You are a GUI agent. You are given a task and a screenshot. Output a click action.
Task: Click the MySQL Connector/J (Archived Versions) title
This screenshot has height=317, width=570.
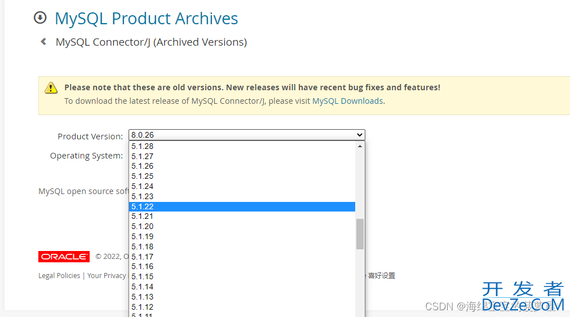(x=151, y=42)
